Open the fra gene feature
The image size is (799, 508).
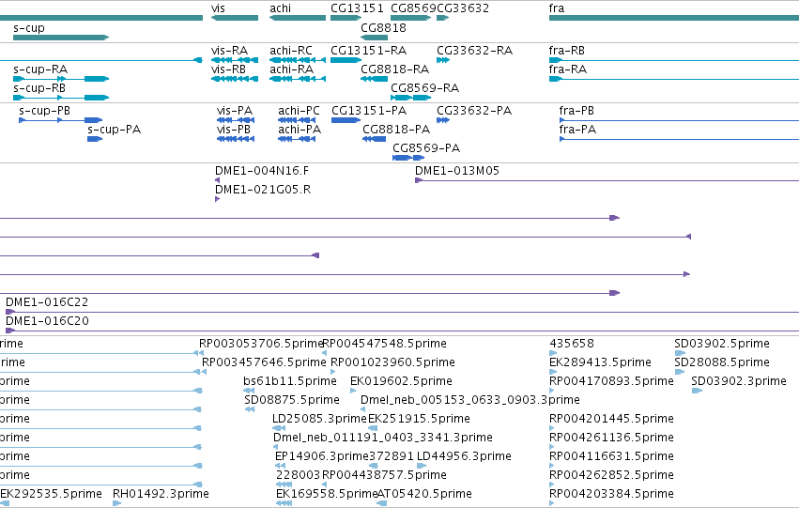click(673, 18)
